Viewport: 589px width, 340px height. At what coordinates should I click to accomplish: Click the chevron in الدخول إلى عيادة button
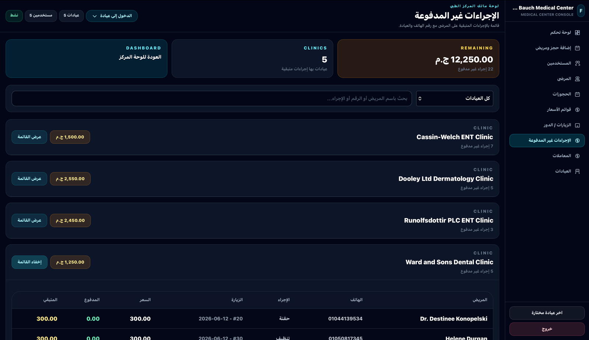click(95, 16)
